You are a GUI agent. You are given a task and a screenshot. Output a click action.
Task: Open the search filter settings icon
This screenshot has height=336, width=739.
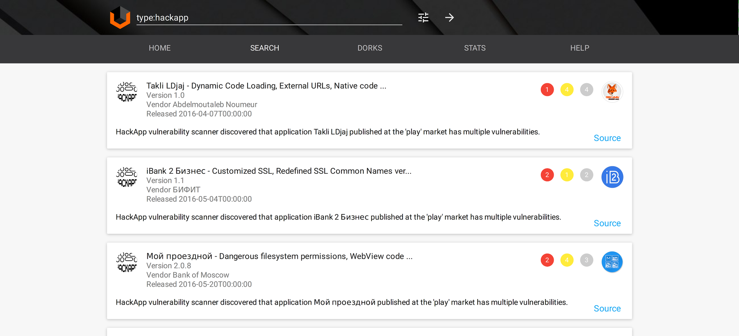[423, 18]
